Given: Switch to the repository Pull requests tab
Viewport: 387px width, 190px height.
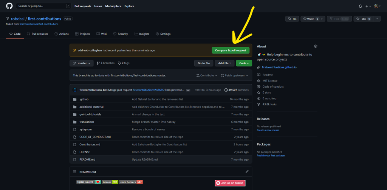Looking at the screenshot, I should tap(37, 34).
